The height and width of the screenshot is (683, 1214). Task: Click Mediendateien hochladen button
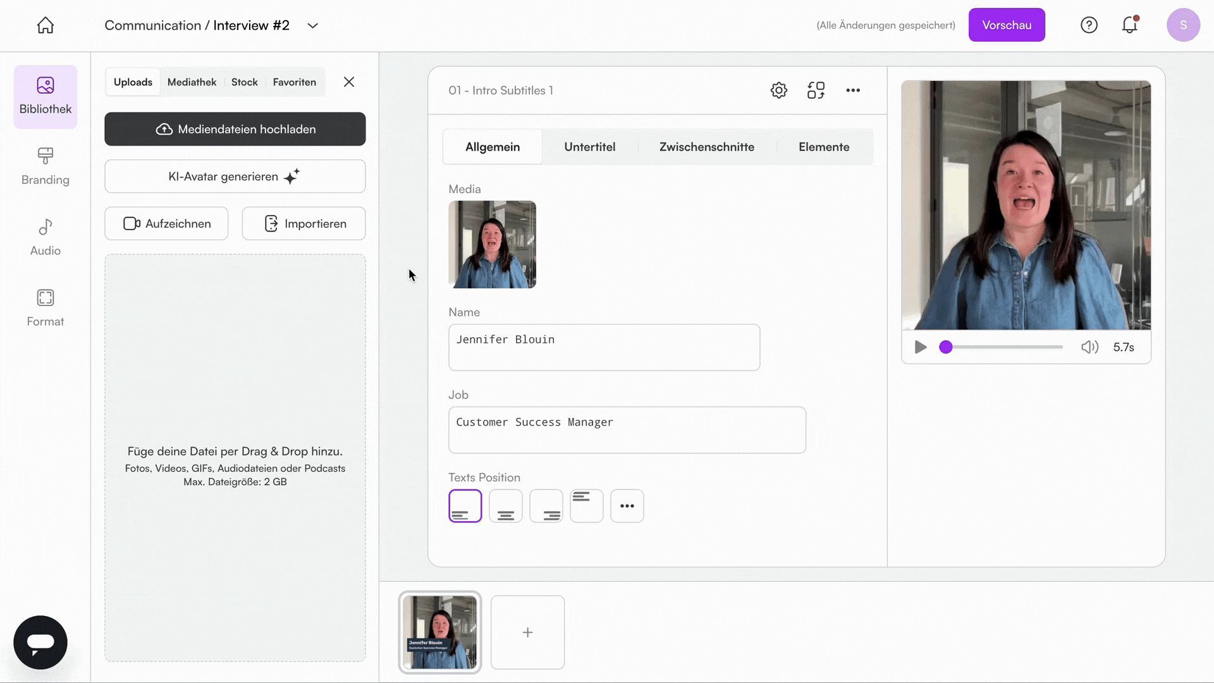[x=235, y=129]
